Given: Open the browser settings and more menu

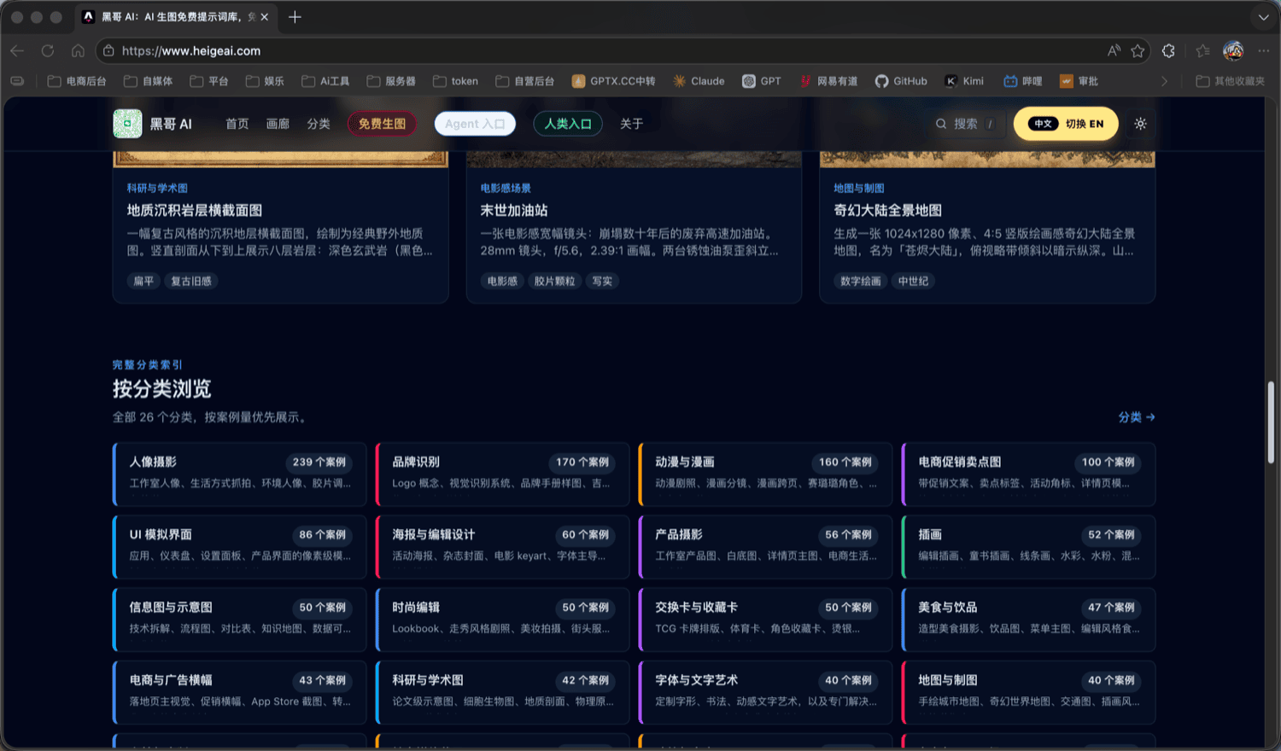Looking at the screenshot, I should pyautogui.click(x=1264, y=51).
